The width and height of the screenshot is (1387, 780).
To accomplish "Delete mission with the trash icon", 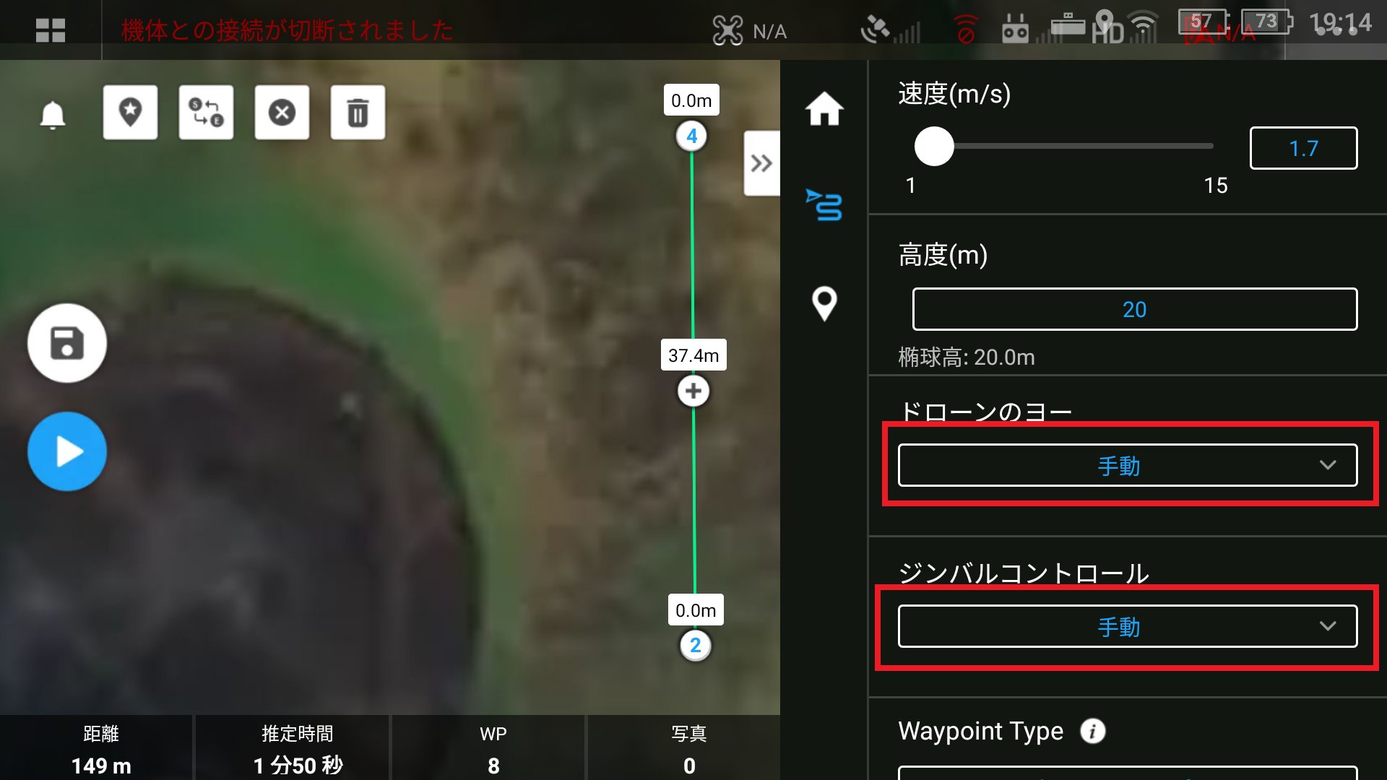I will (x=358, y=113).
